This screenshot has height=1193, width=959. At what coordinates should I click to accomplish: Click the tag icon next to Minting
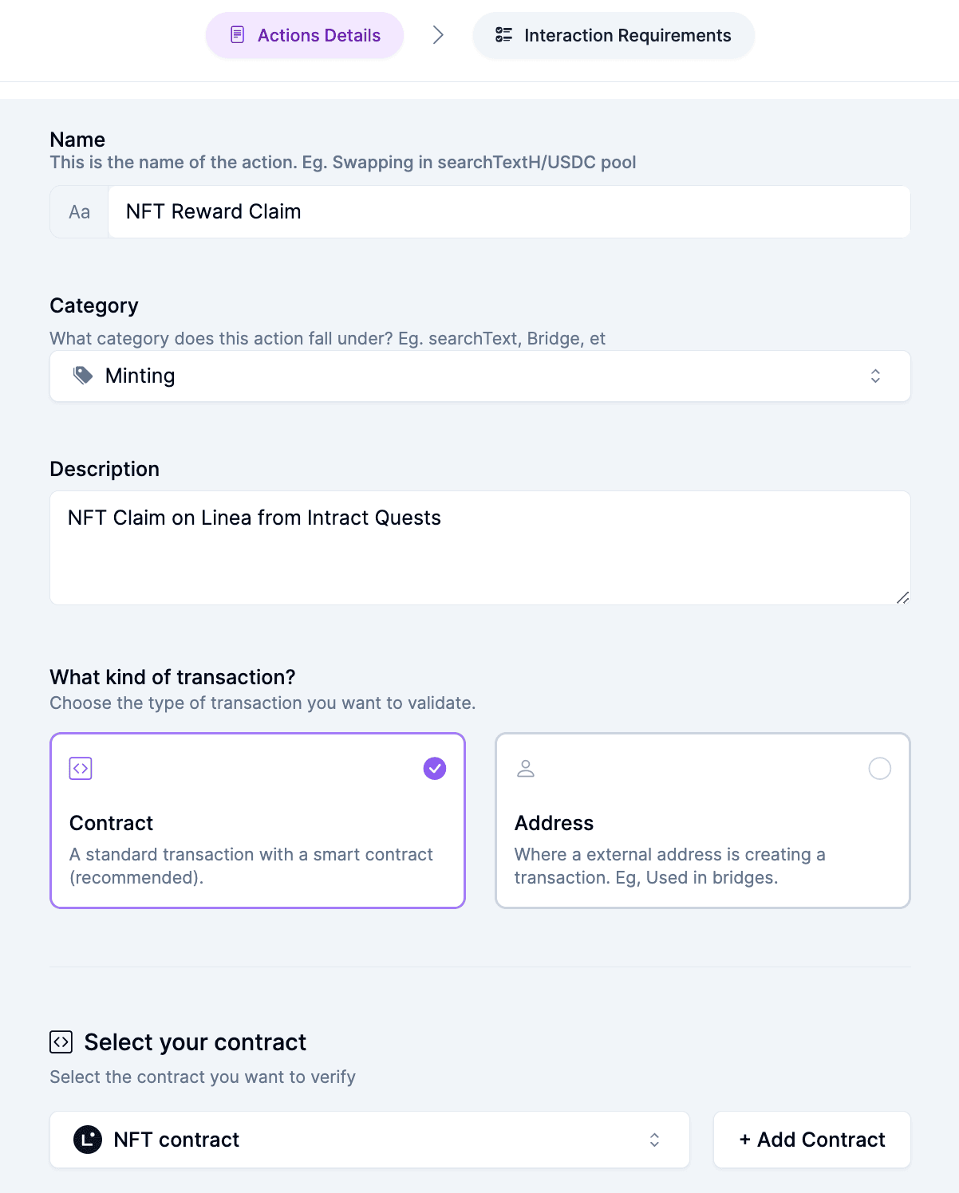[x=83, y=376]
